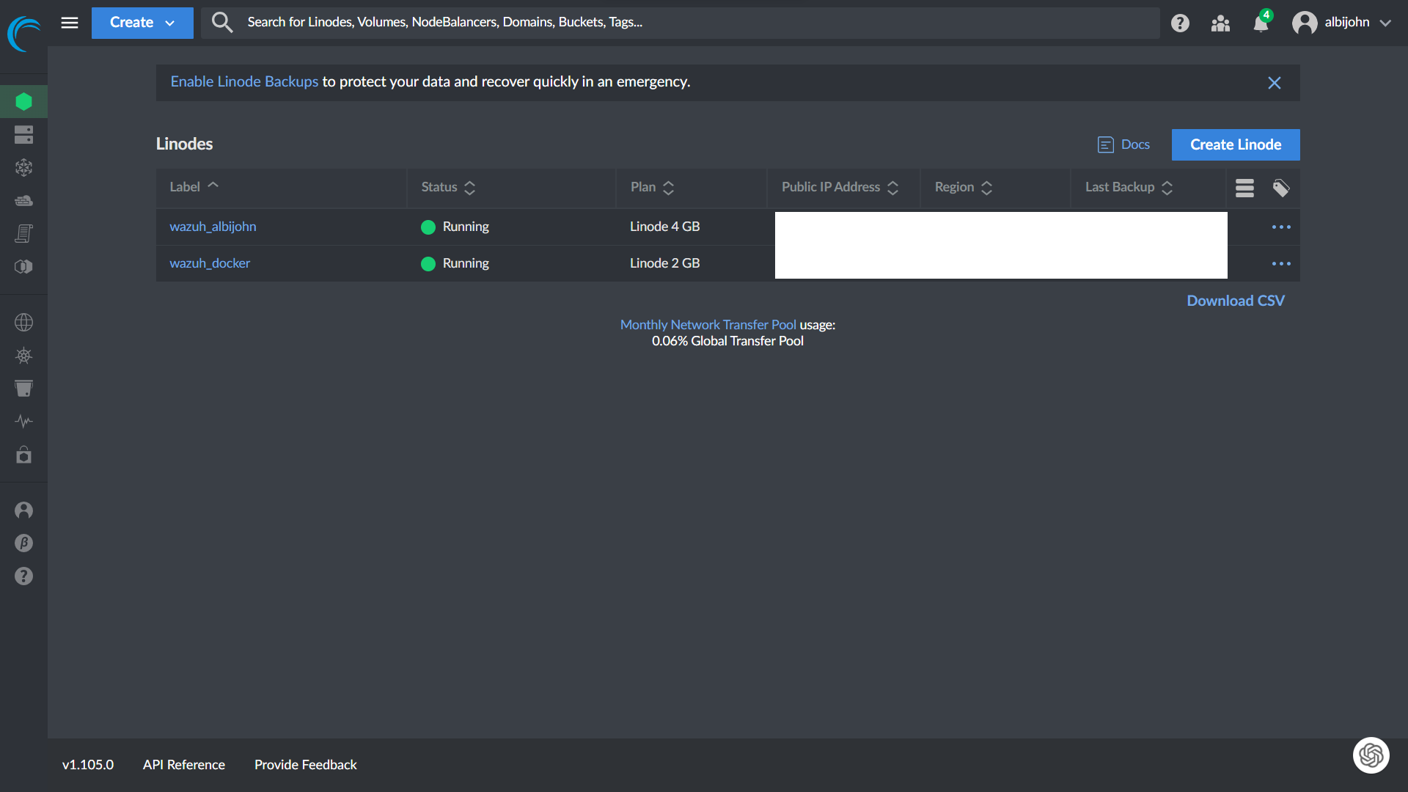Click Running status of wazuh_albijohn
This screenshot has height=792, width=1408.
(455, 227)
